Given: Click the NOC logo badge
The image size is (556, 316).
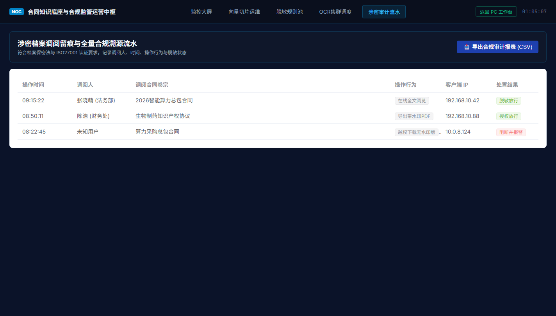Looking at the screenshot, I should (16, 12).
